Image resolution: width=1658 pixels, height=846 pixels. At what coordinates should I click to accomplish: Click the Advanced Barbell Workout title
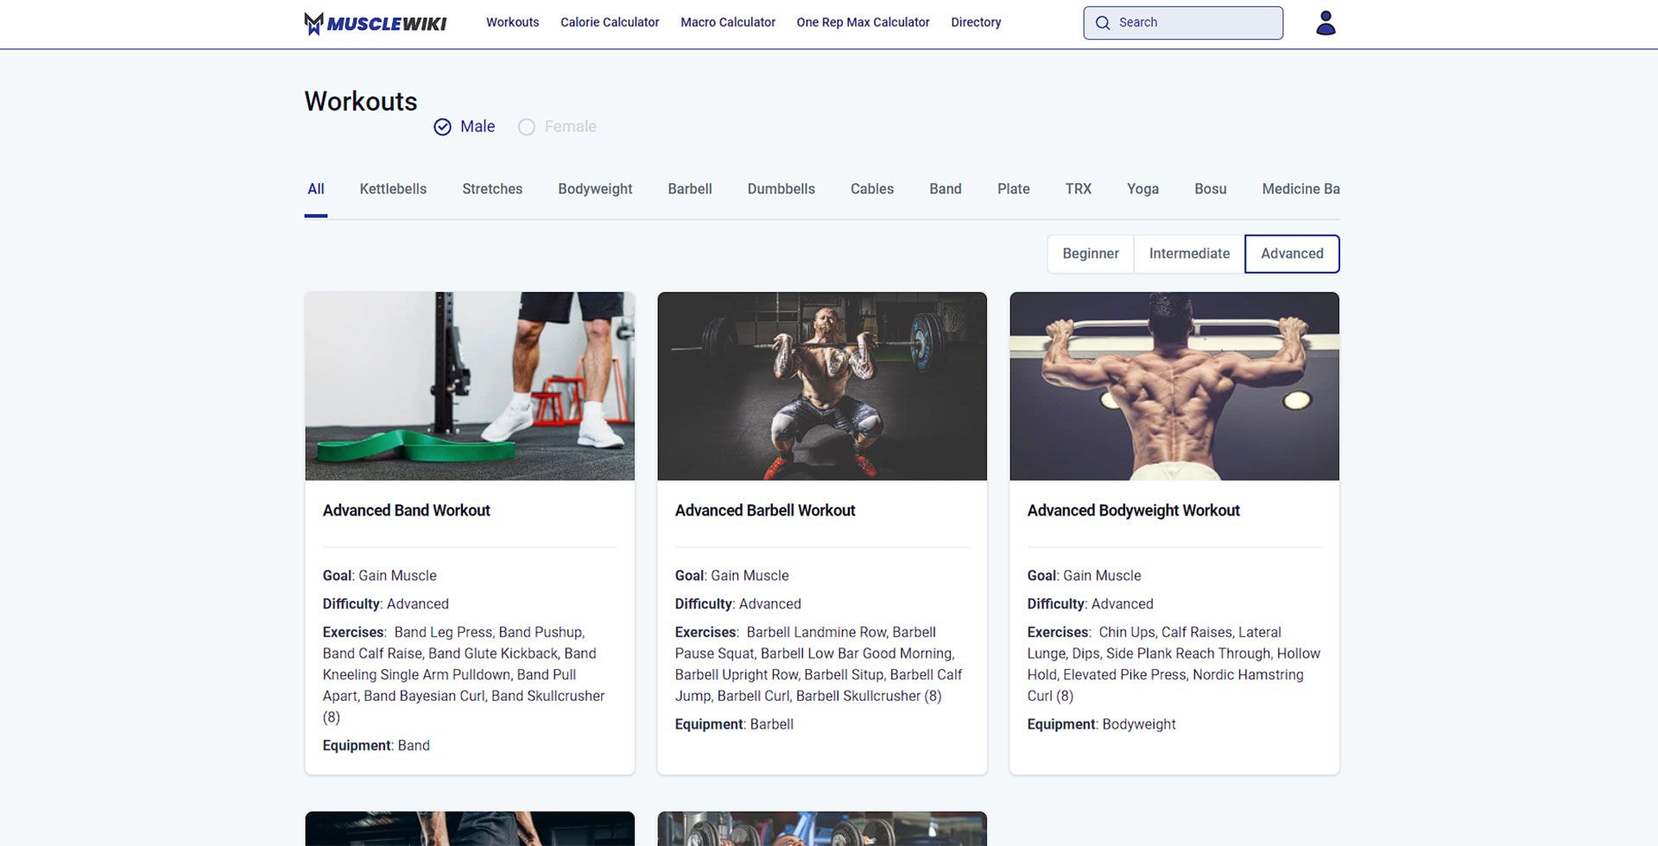coord(765,510)
